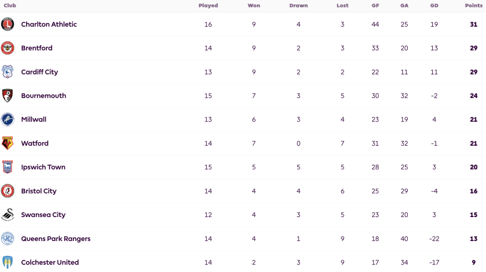Click the Drawn column header

coord(298,5)
